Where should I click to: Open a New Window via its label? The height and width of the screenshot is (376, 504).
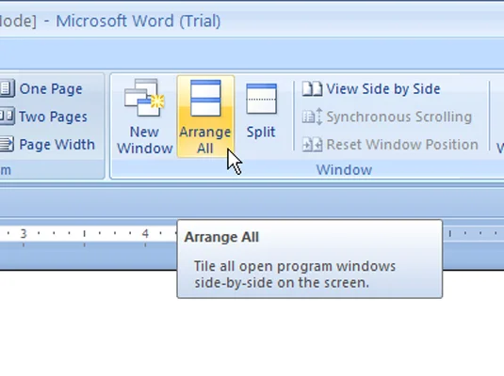click(145, 140)
